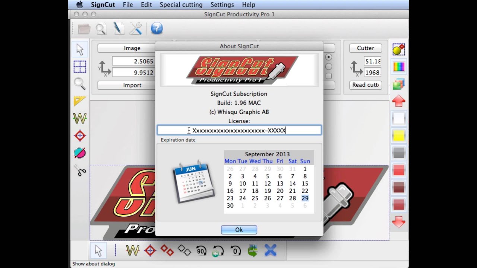Screen dimensions: 477x268
Task: Open the crossed tools settings icon
Action: point(136,29)
